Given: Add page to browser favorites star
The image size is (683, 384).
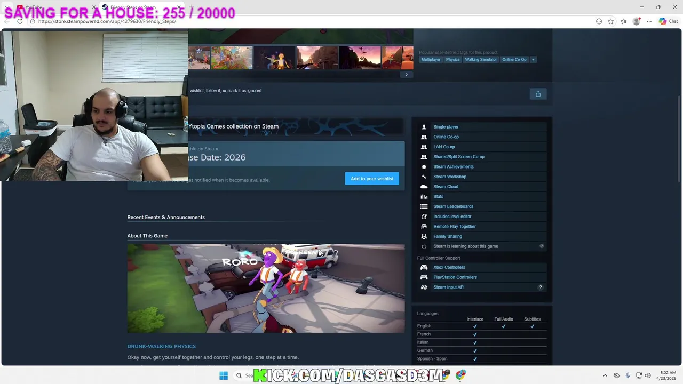Looking at the screenshot, I should [x=611, y=21].
